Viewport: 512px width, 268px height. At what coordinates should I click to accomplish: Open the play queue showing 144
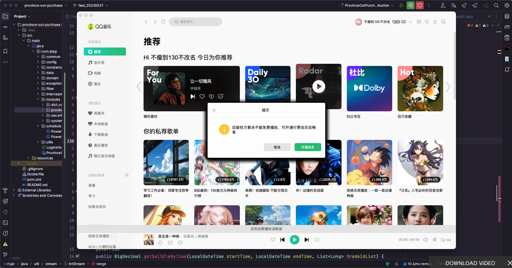(x=446, y=240)
